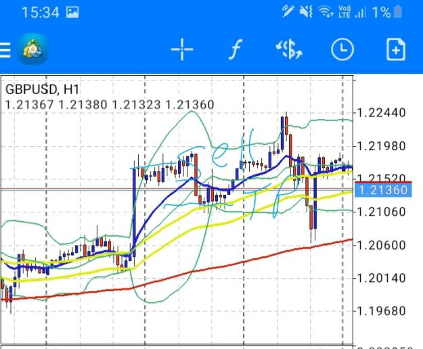
Task: Tap the 1% battery percentage text
Action: point(382,12)
